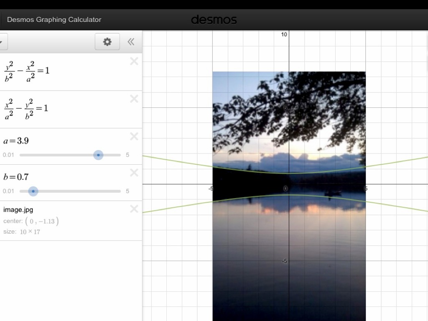Remove the x²/a² − y²/b² = 1 expression
The height and width of the screenshot is (321, 428).
134,99
